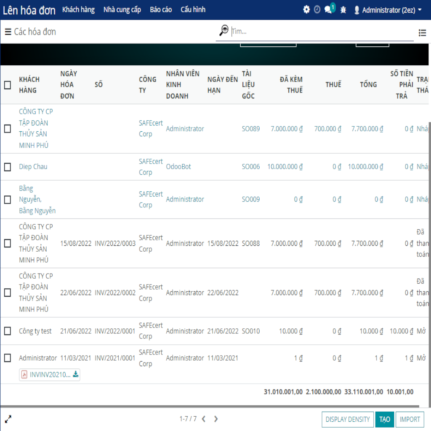This screenshot has height=431, width=431.
Task: Expand the Administrator (2ez) user dropdown
Action: coord(387,10)
